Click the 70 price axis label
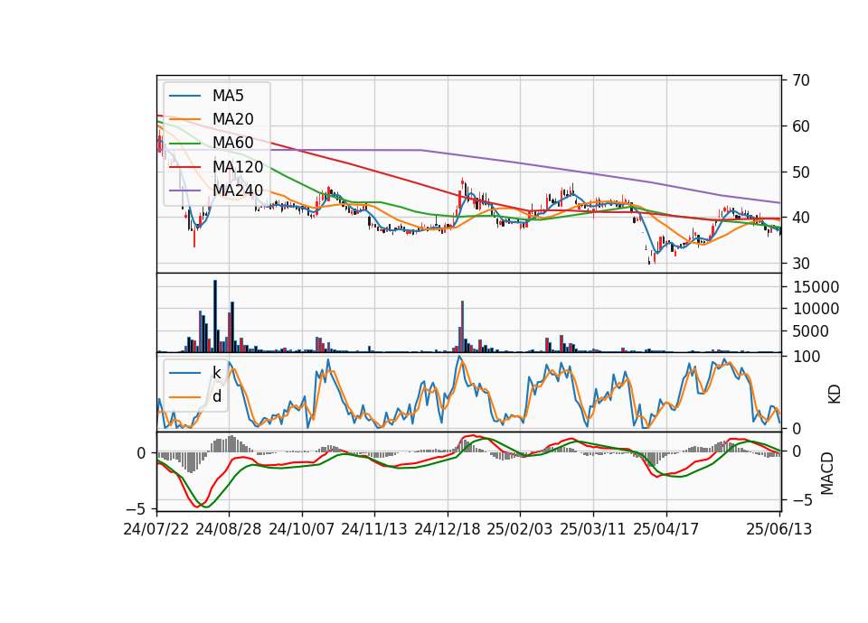The width and height of the screenshot is (868, 623). (x=800, y=80)
